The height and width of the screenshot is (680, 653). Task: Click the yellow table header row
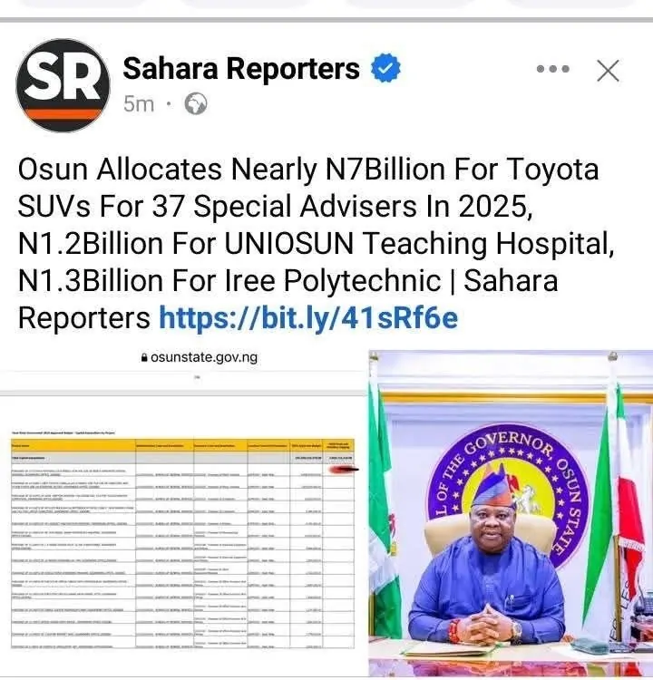(x=181, y=444)
